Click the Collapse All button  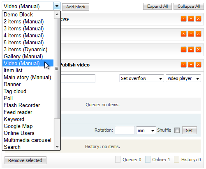tap(189, 6)
